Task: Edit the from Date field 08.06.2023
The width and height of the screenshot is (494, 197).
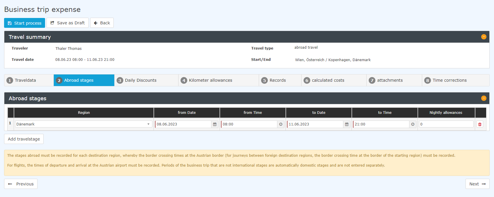Action: coord(183,124)
